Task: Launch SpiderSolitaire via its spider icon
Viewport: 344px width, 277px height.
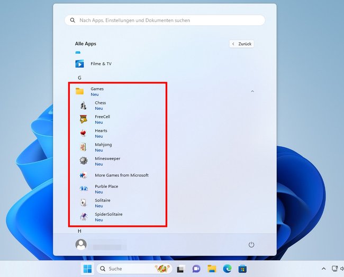Action: 84,217
